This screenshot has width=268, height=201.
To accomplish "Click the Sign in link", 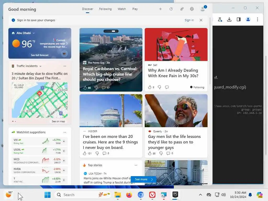I will point(189,20).
